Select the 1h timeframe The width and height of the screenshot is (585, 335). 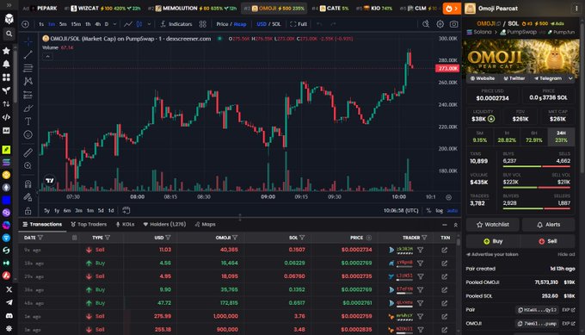pyautogui.click(x=88, y=24)
